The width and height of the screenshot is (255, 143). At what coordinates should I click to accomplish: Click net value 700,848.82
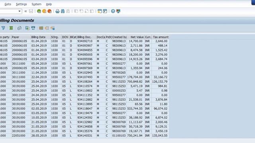coord(135,82)
